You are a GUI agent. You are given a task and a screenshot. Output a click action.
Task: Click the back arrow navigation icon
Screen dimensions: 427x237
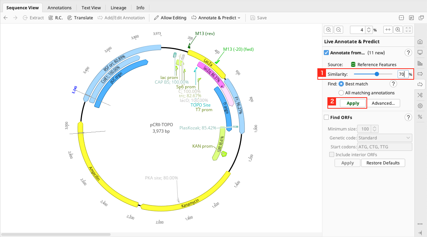pos(5,18)
